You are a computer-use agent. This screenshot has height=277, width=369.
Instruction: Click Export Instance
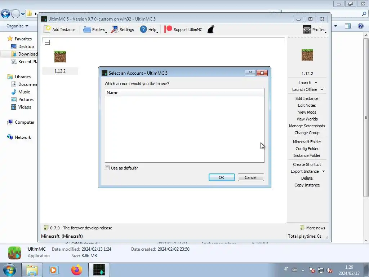(x=304, y=171)
